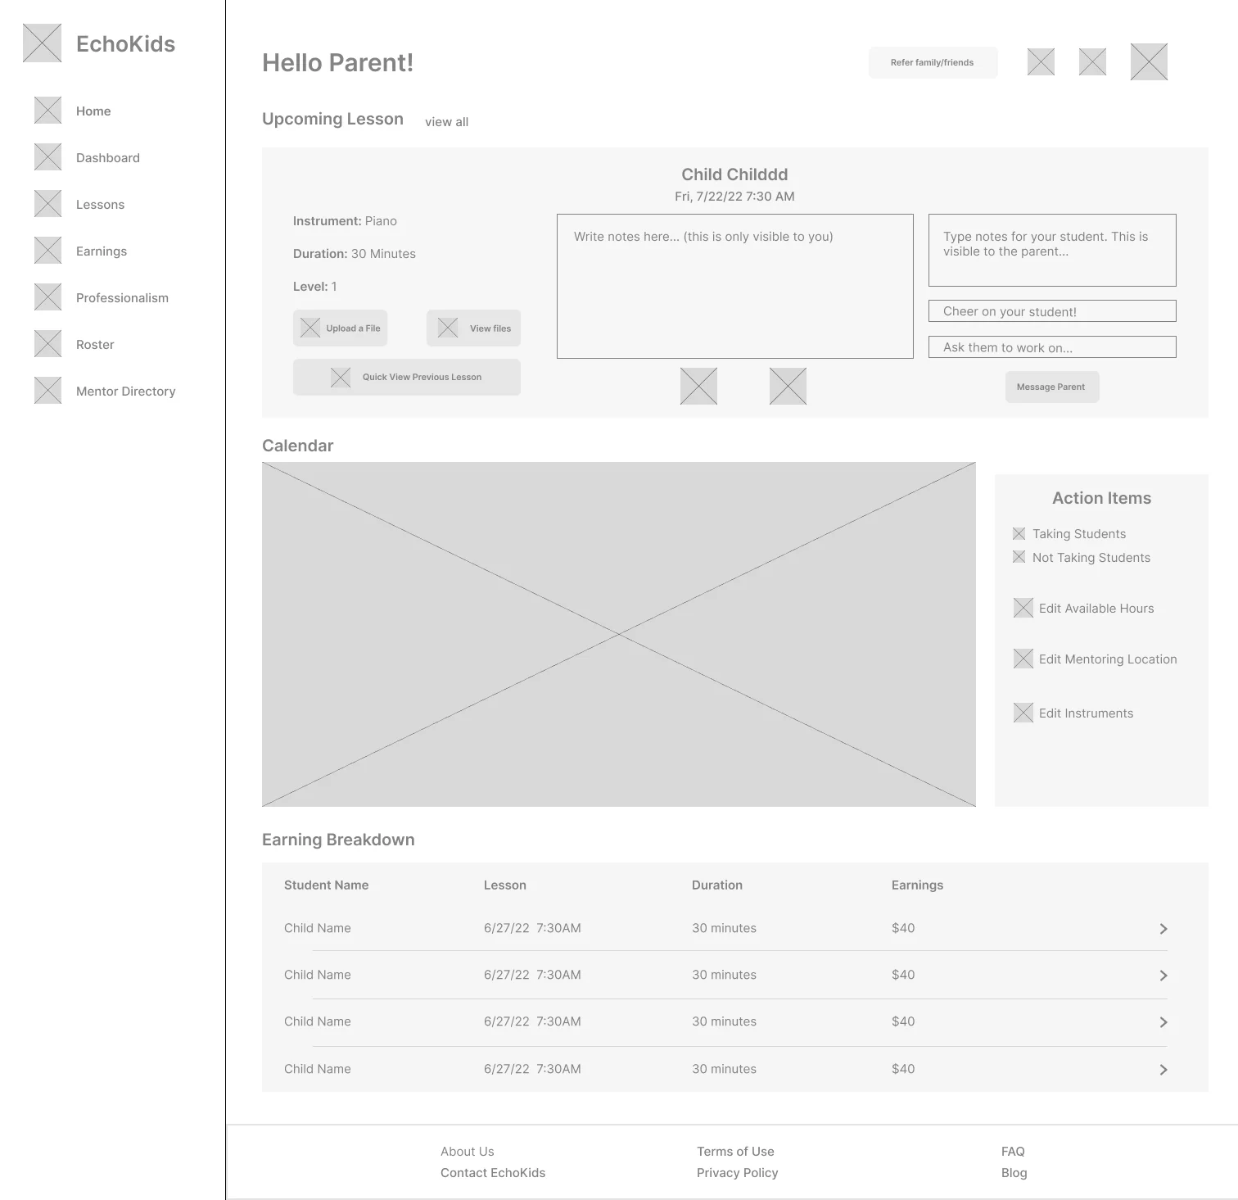This screenshot has width=1238, height=1200.
Task: Select the Not Taking Students checkbox
Action: tap(1019, 557)
